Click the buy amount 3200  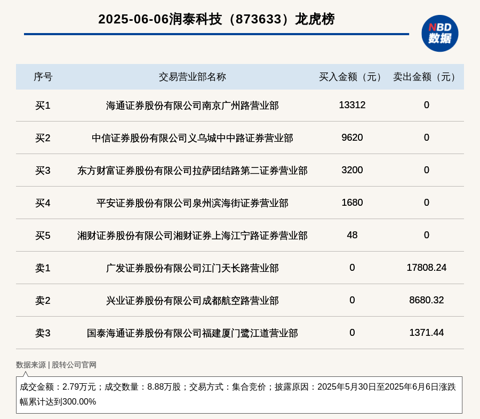[352, 170]
